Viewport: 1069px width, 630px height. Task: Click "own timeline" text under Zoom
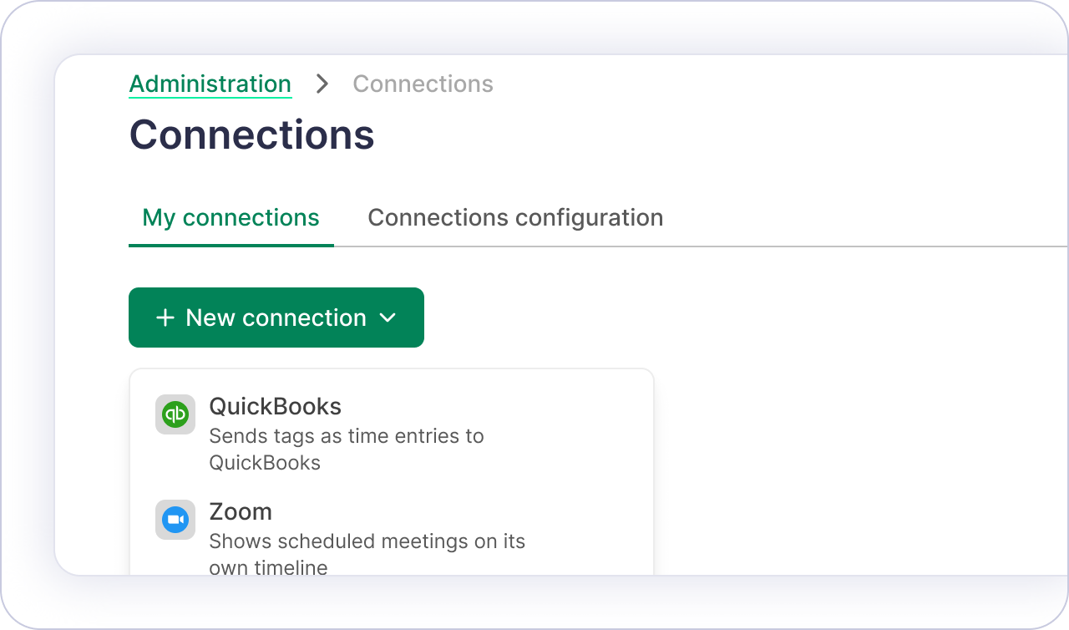point(268,568)
